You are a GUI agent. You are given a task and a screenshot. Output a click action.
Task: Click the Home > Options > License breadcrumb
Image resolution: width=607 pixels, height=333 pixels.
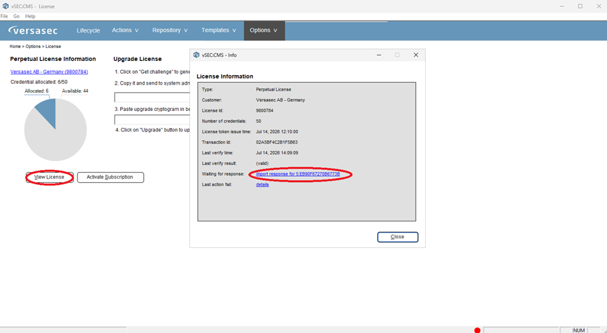(x=35, y=46)
